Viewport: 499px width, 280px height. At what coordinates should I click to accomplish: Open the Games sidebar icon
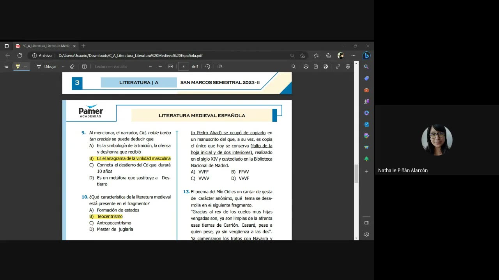(366, 101)
